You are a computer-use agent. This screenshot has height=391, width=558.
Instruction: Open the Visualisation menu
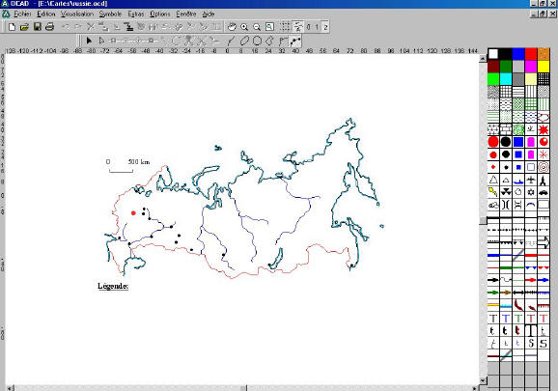point(77,14)
